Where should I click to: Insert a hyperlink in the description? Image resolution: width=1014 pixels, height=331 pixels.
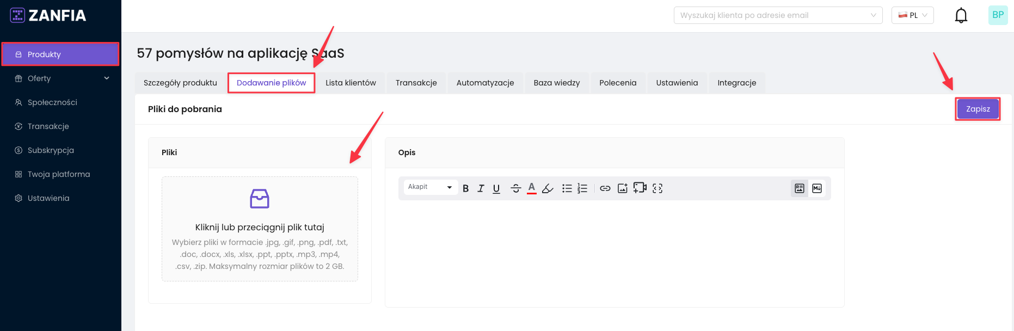pos(605,188)
